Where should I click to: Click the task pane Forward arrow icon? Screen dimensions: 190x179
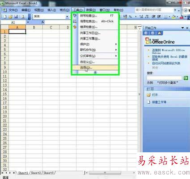click(x=152, y=33)
